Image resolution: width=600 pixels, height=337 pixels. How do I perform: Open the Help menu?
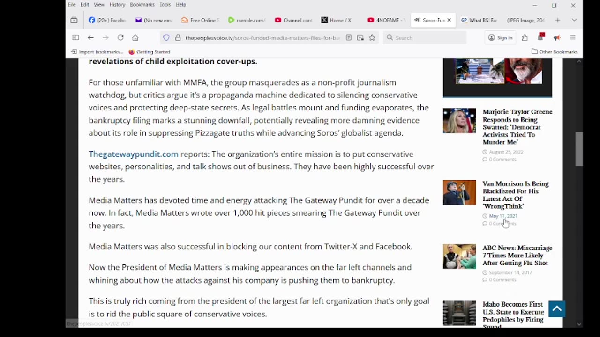point(181,5)
